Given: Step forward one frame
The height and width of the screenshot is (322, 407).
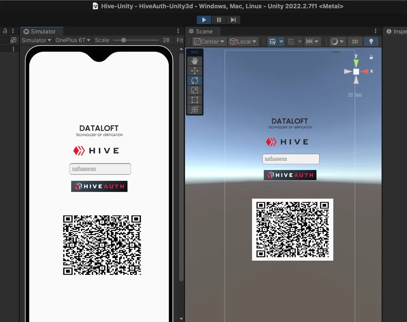Looking at the screenshot, I should (x=233, y=20).
